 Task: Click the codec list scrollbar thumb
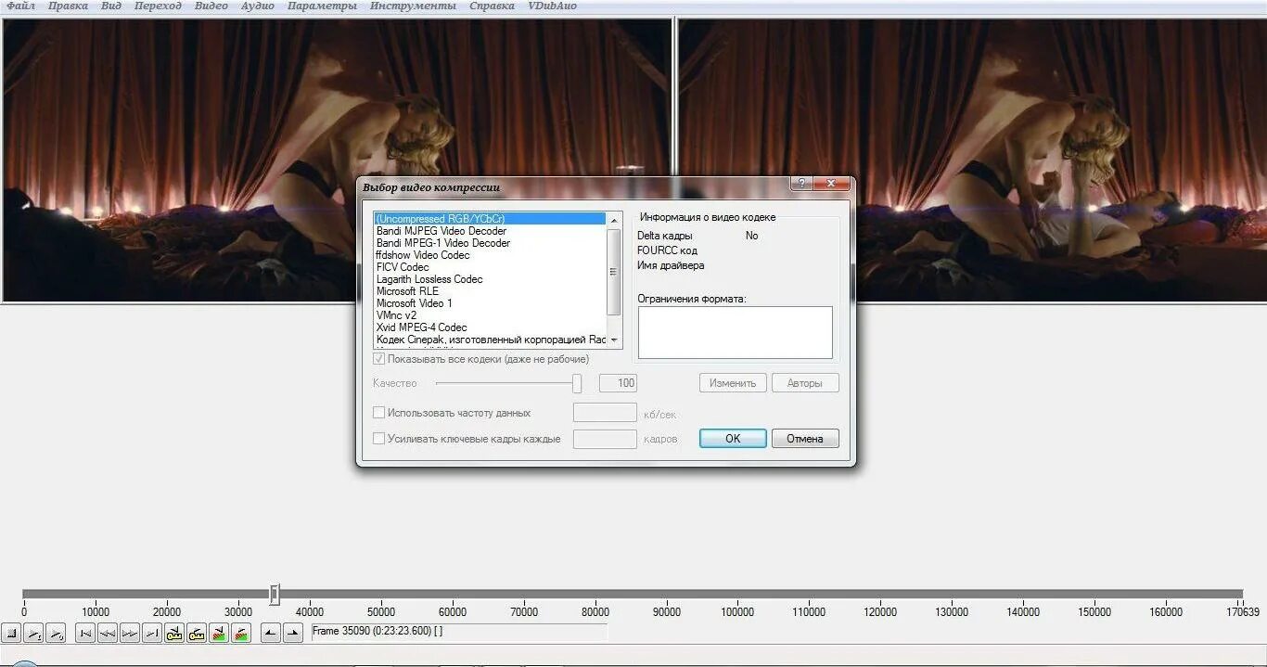point(613,271)
